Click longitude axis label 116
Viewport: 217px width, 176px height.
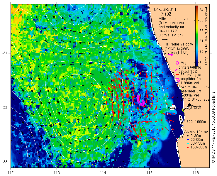point(196,173)
